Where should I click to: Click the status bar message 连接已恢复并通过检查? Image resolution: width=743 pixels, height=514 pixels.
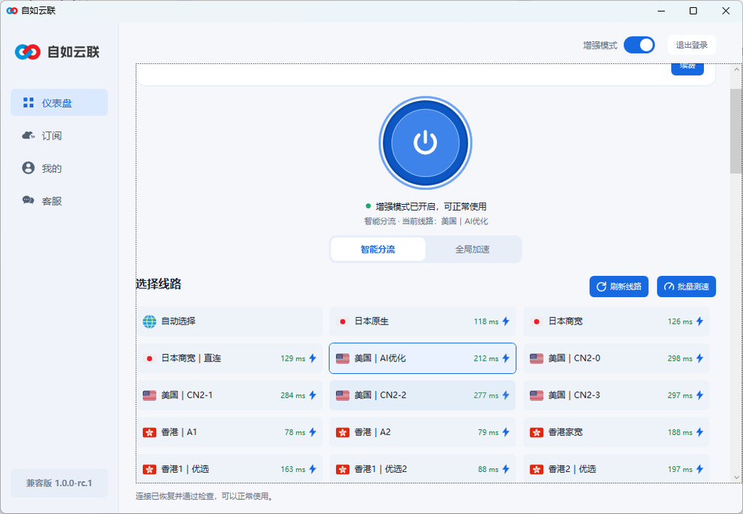coord(204,497)
